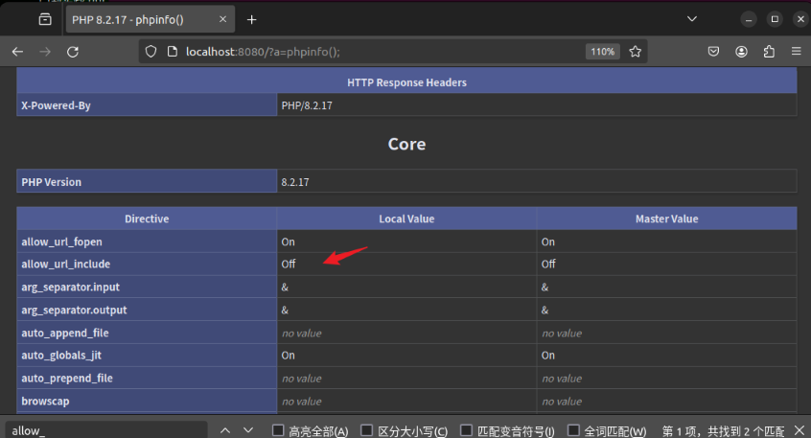Open a new tab with plus button

coord(252,19)
